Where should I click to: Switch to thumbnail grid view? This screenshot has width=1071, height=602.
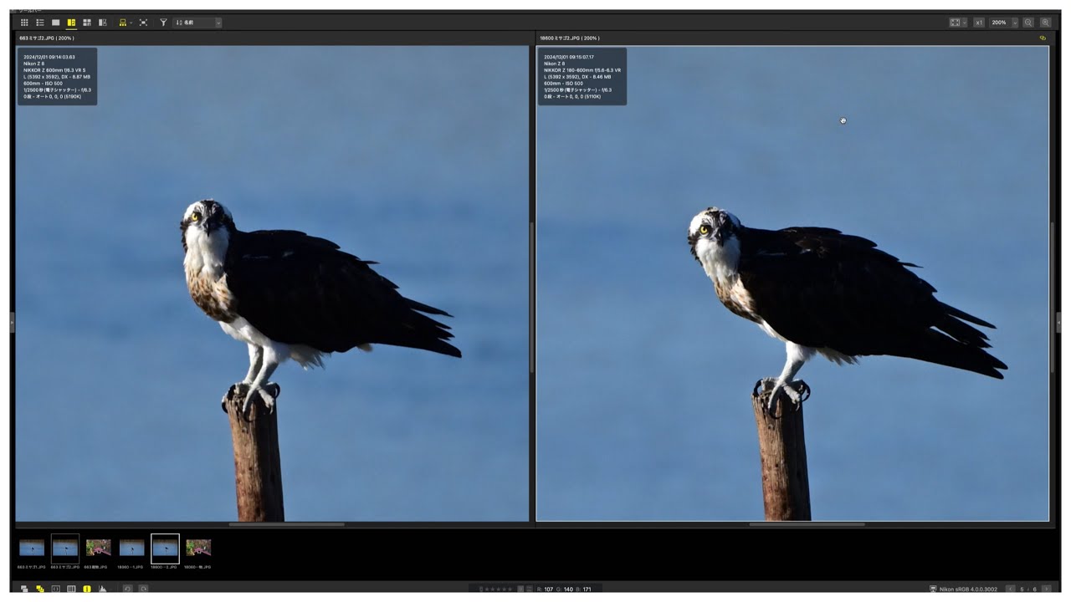coord(24,23)
